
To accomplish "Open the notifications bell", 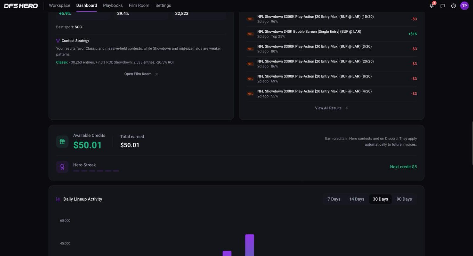I will [431, 6].
